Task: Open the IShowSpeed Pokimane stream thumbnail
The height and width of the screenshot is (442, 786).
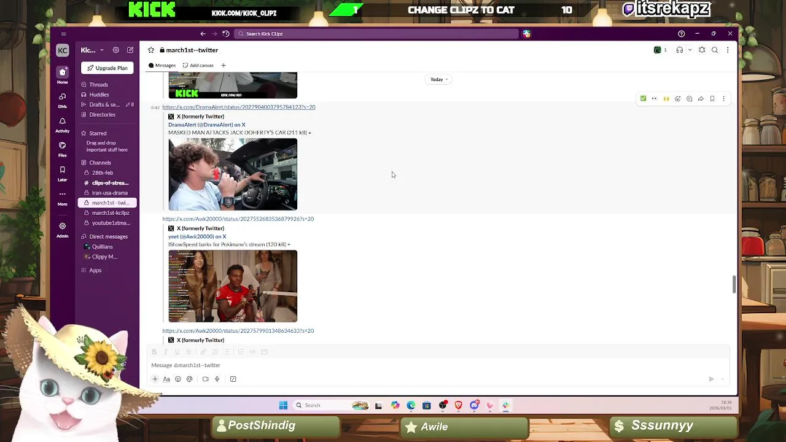Action: tap(233, 286)
